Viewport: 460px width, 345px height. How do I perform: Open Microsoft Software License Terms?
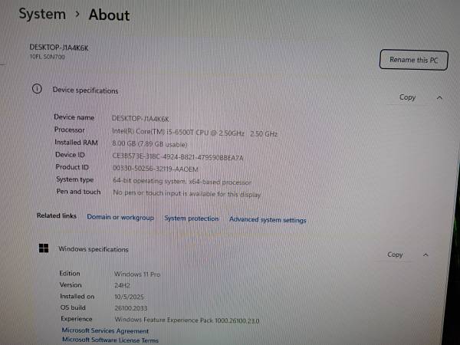click(x=110, y=340)
